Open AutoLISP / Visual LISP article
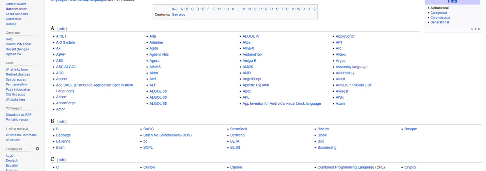Viewport: 486px width, 171px height. 354,85
